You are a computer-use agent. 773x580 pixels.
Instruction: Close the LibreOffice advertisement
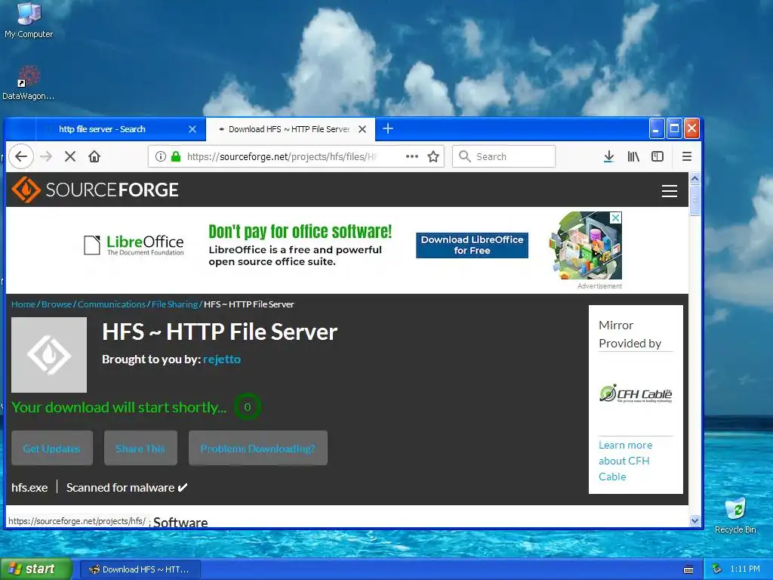pyautogui.click(x=616, y=217)
